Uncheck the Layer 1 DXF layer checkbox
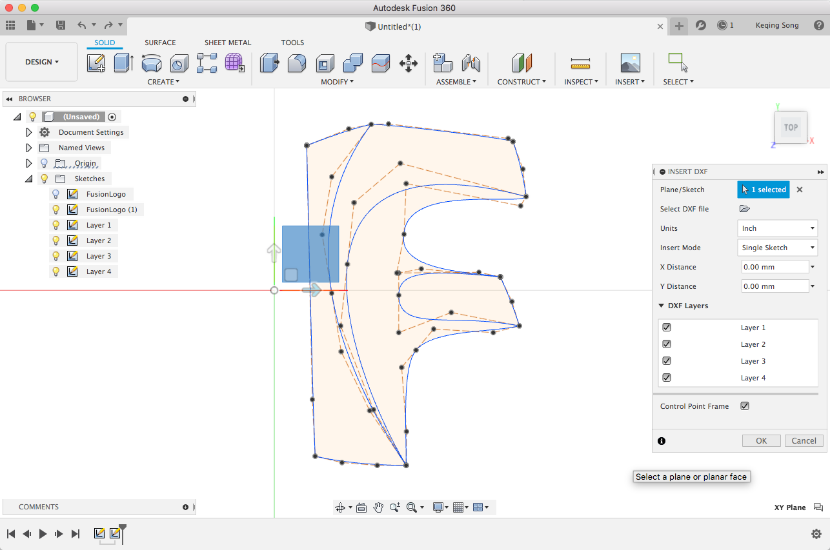 [667, 328]
